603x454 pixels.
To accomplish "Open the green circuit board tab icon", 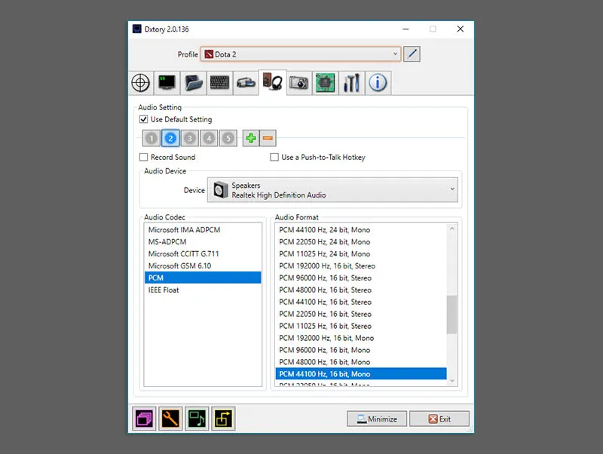I will tap(325, 83).
